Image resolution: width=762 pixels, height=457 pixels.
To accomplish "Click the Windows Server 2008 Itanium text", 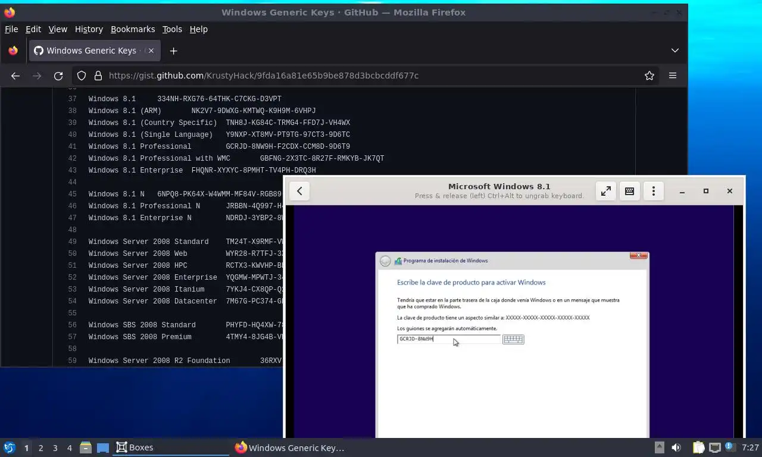I will (x=146, y=289).
